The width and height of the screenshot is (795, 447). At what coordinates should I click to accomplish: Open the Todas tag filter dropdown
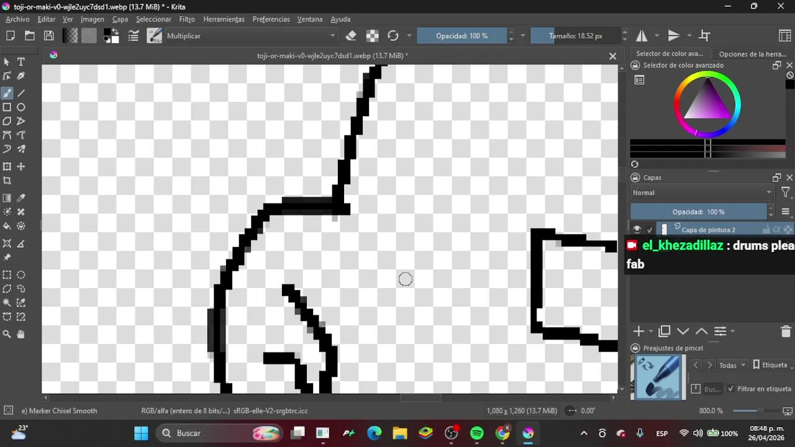[732, 365]
